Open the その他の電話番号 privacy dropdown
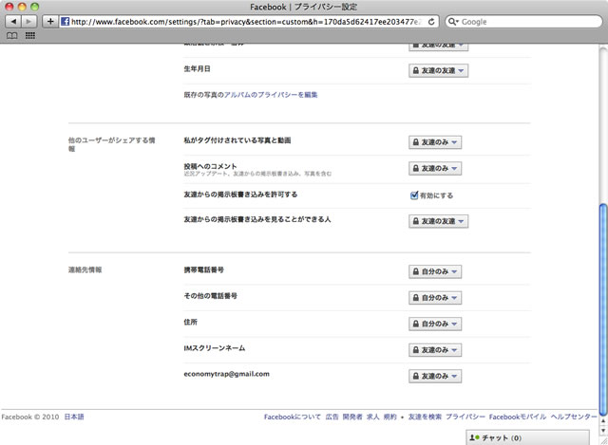608x445 pixels. (435, 298)
